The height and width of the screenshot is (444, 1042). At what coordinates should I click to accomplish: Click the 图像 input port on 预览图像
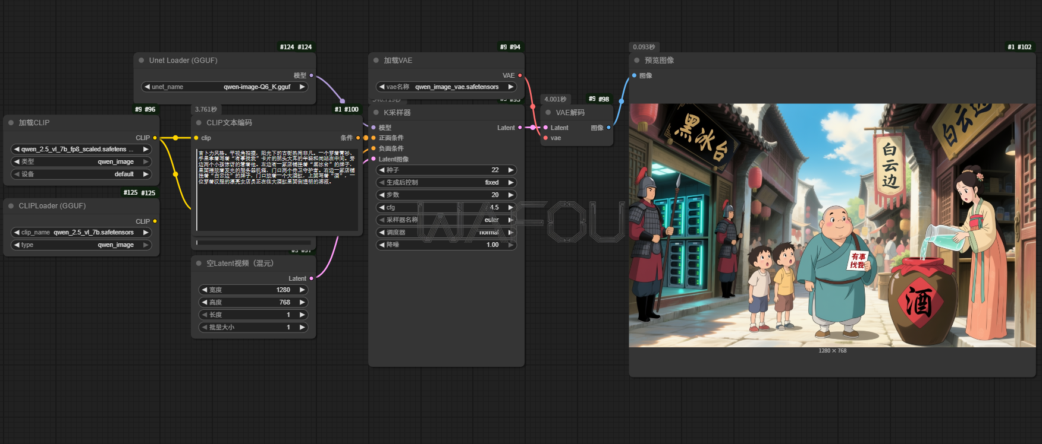(x=634, y=75)
